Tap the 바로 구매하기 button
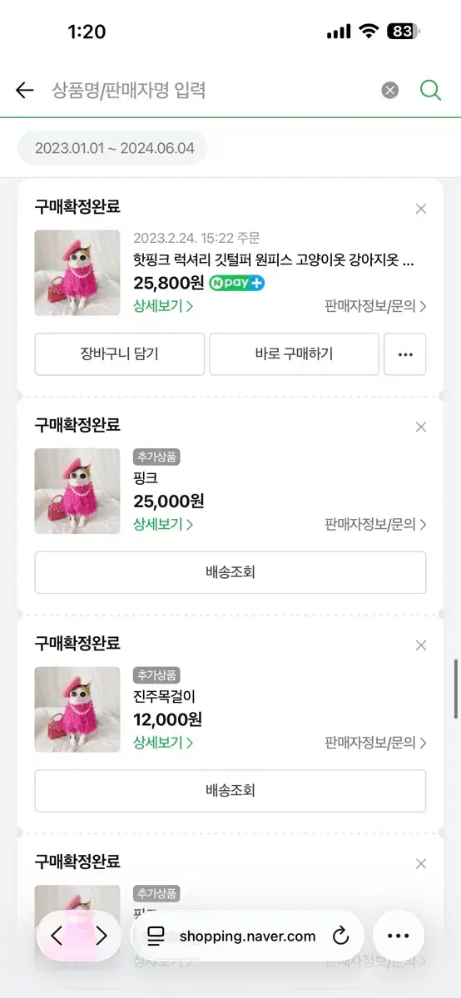The image size is (461, 998). point(294,354)
